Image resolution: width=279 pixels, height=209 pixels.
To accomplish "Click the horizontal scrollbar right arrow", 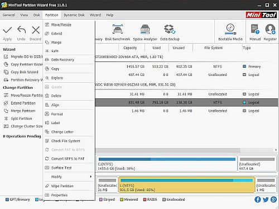I will pos(276,150).
